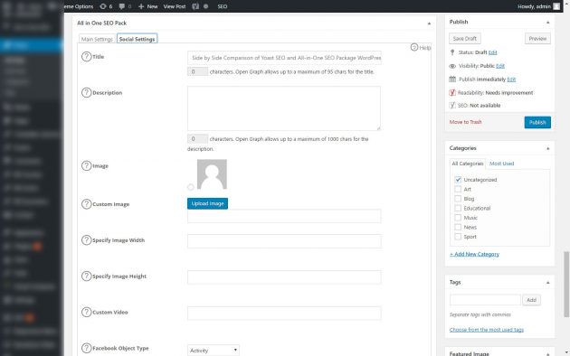Click inside the Description text area
This screenshot has width=570, height=356.
pos(284,108)
